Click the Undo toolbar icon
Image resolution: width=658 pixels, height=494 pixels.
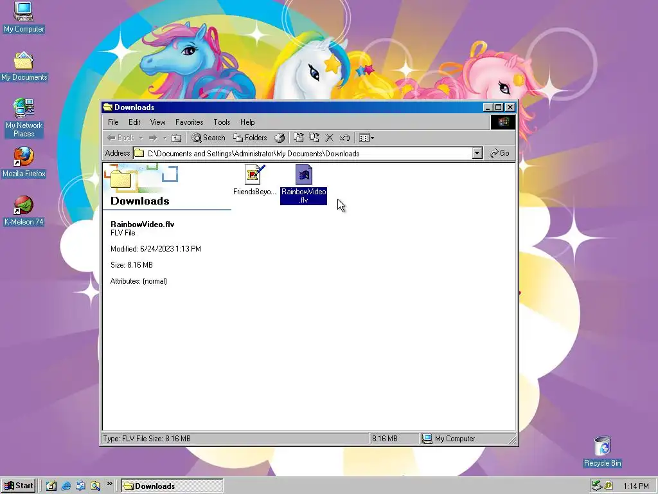pyautogui.click(x=344, y=138)
